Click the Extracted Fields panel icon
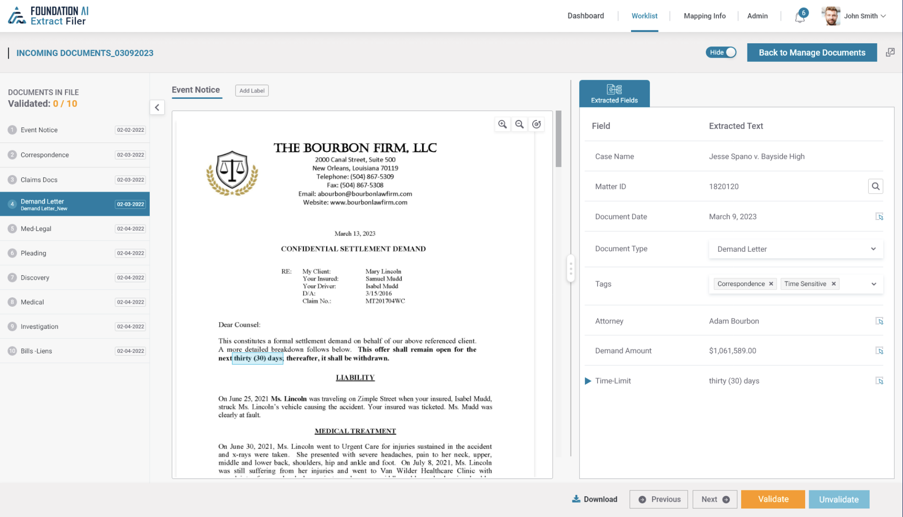 [x=614, y=93]
